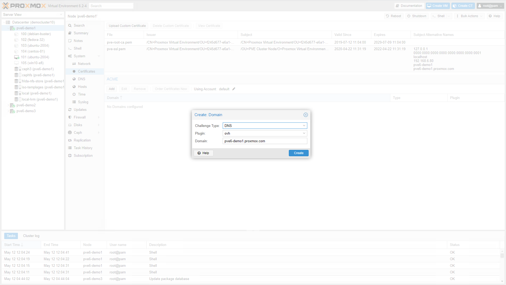Open the Bulk Actions menu
This screenshot has height=285, width=506.
(x=469, y=16)
